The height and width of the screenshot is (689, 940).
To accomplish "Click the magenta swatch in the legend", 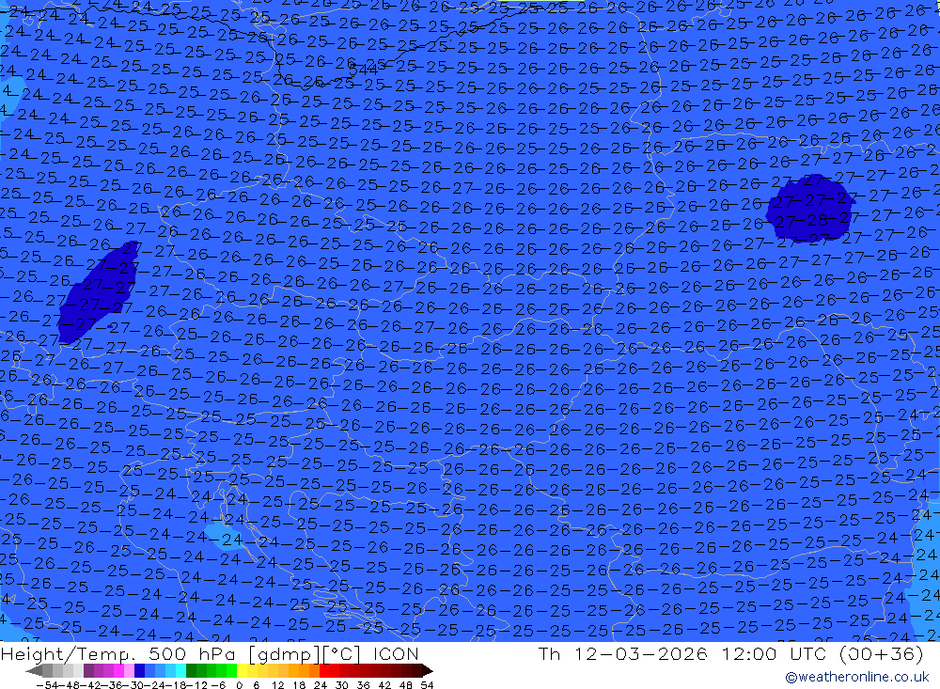I will [118, 671].
